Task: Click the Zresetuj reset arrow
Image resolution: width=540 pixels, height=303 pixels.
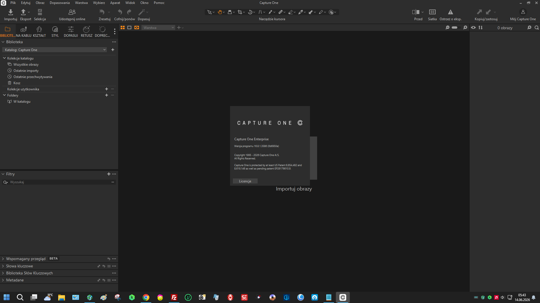Action: coord(102,12)
